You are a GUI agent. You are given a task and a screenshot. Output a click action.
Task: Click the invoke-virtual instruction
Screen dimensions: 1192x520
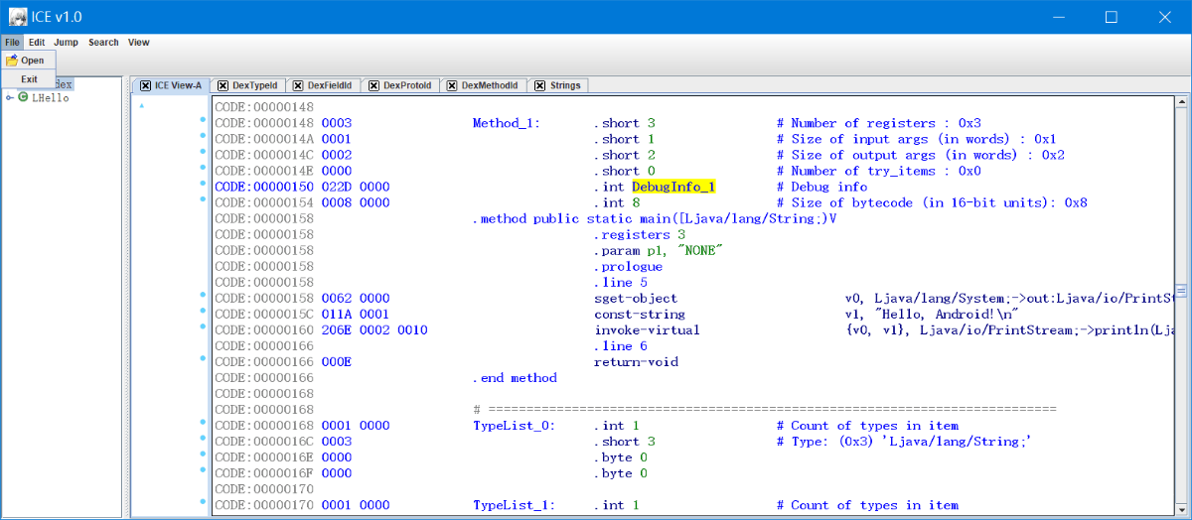(647, 330)
